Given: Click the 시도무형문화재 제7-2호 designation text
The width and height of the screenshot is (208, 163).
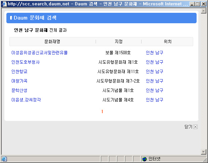Looking at the screenshot, I should (118, 81).
